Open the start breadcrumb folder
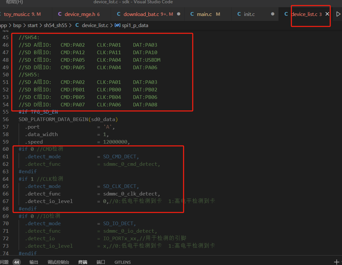 [x=32, y=25]
